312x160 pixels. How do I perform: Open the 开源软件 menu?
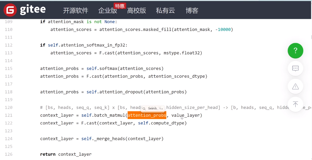click(76, 10)
